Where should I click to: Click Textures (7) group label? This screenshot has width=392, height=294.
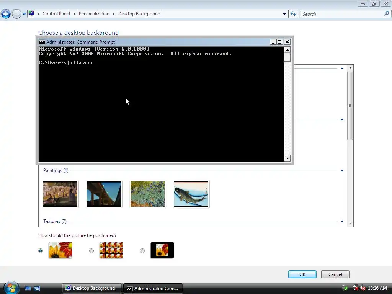55,221
